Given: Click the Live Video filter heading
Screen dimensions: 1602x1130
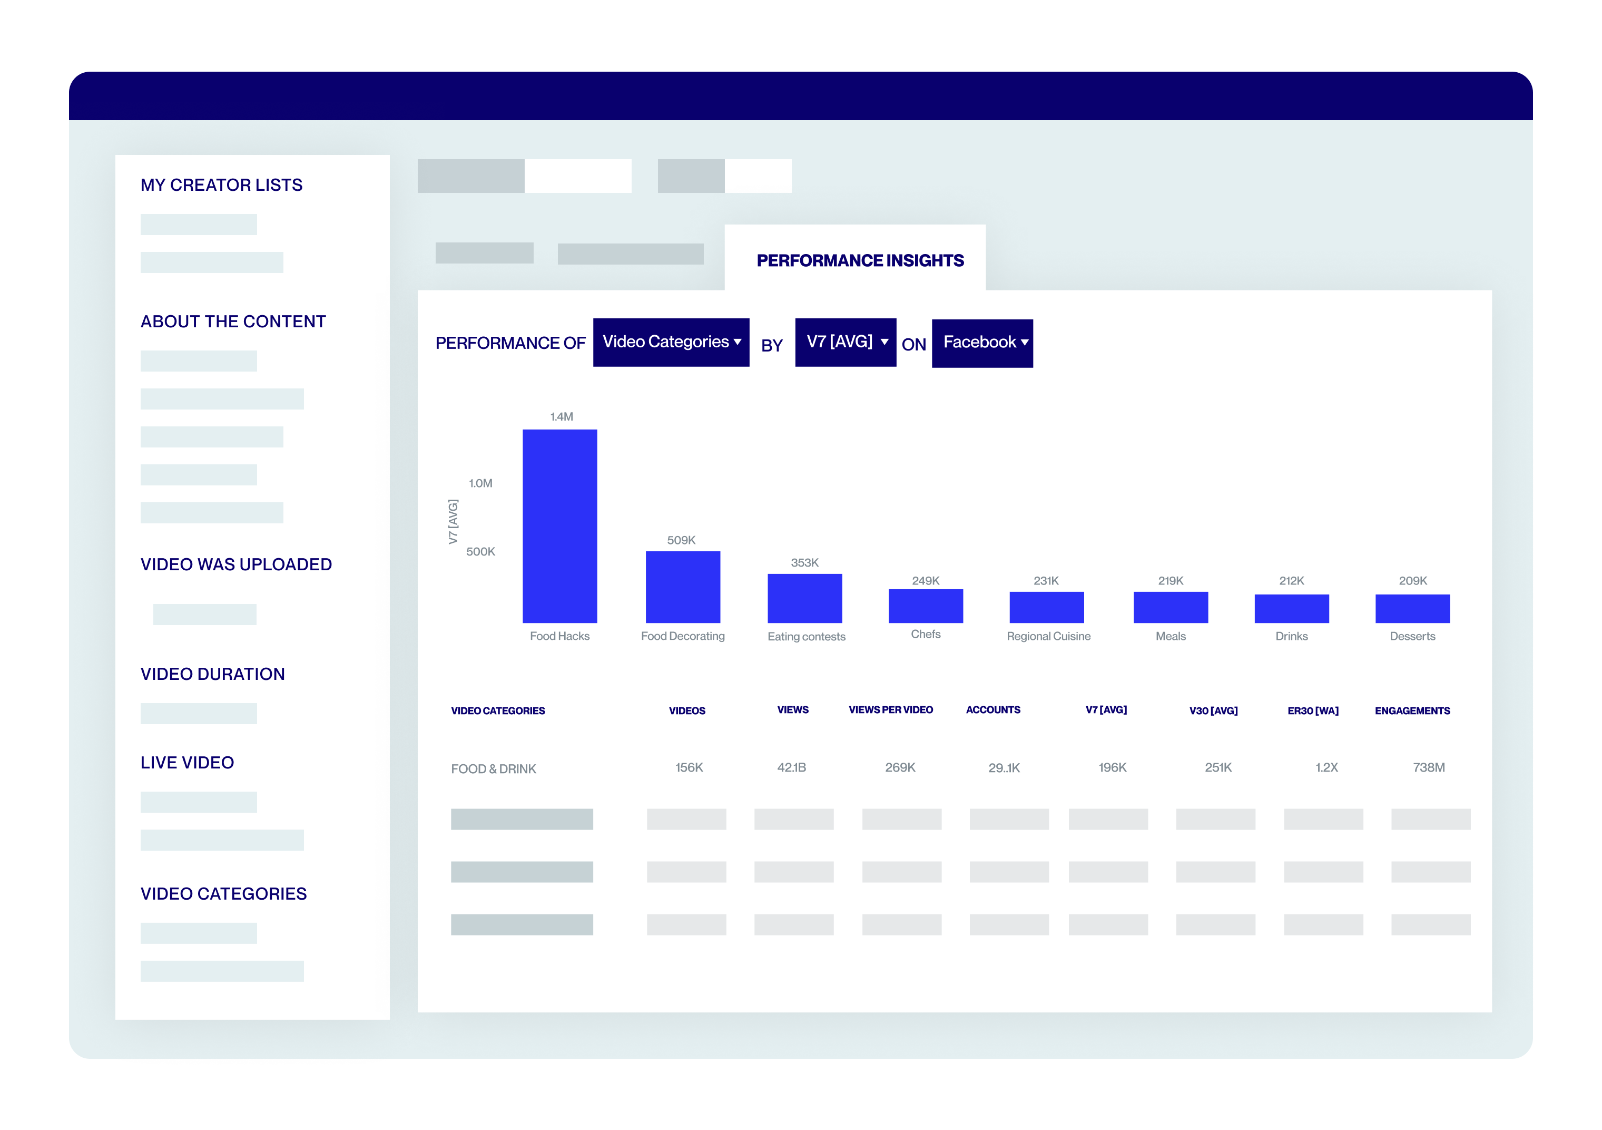Looking at the screenshot, I should [187, 763].
